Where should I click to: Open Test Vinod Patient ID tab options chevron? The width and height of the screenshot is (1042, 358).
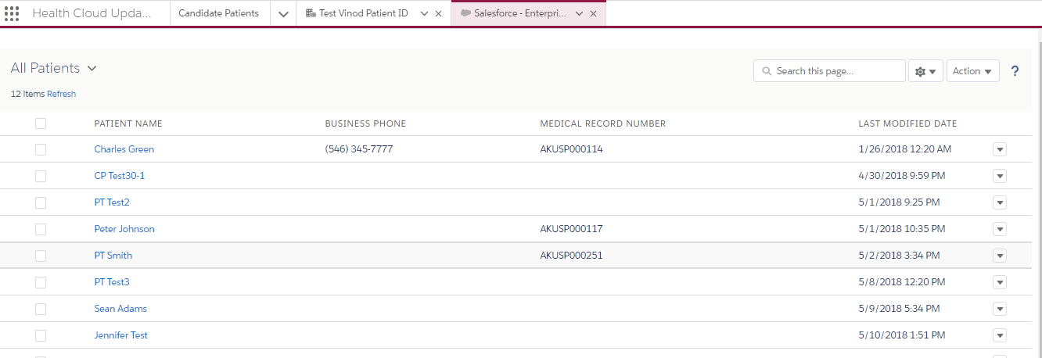click(x=424, y=14)
